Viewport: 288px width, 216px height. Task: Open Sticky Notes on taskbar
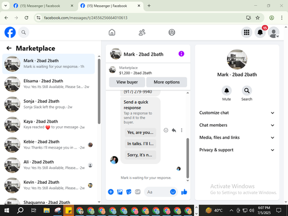[x=69, y=210]
